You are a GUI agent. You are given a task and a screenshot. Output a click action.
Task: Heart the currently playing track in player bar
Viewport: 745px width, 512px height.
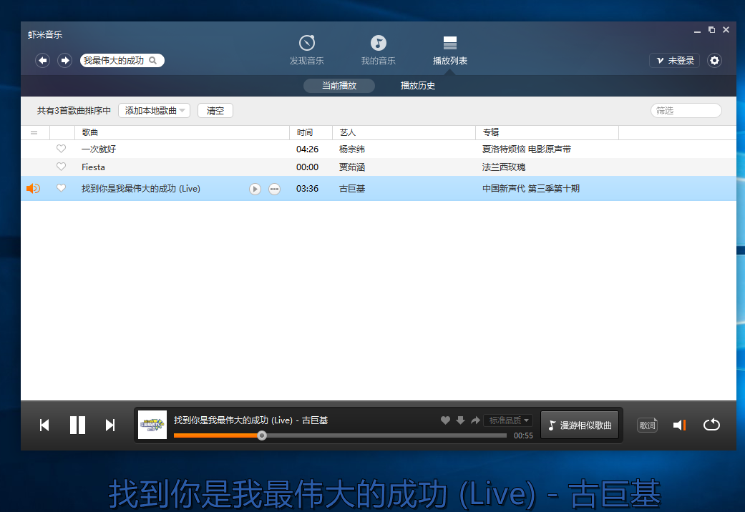[445, 420]
